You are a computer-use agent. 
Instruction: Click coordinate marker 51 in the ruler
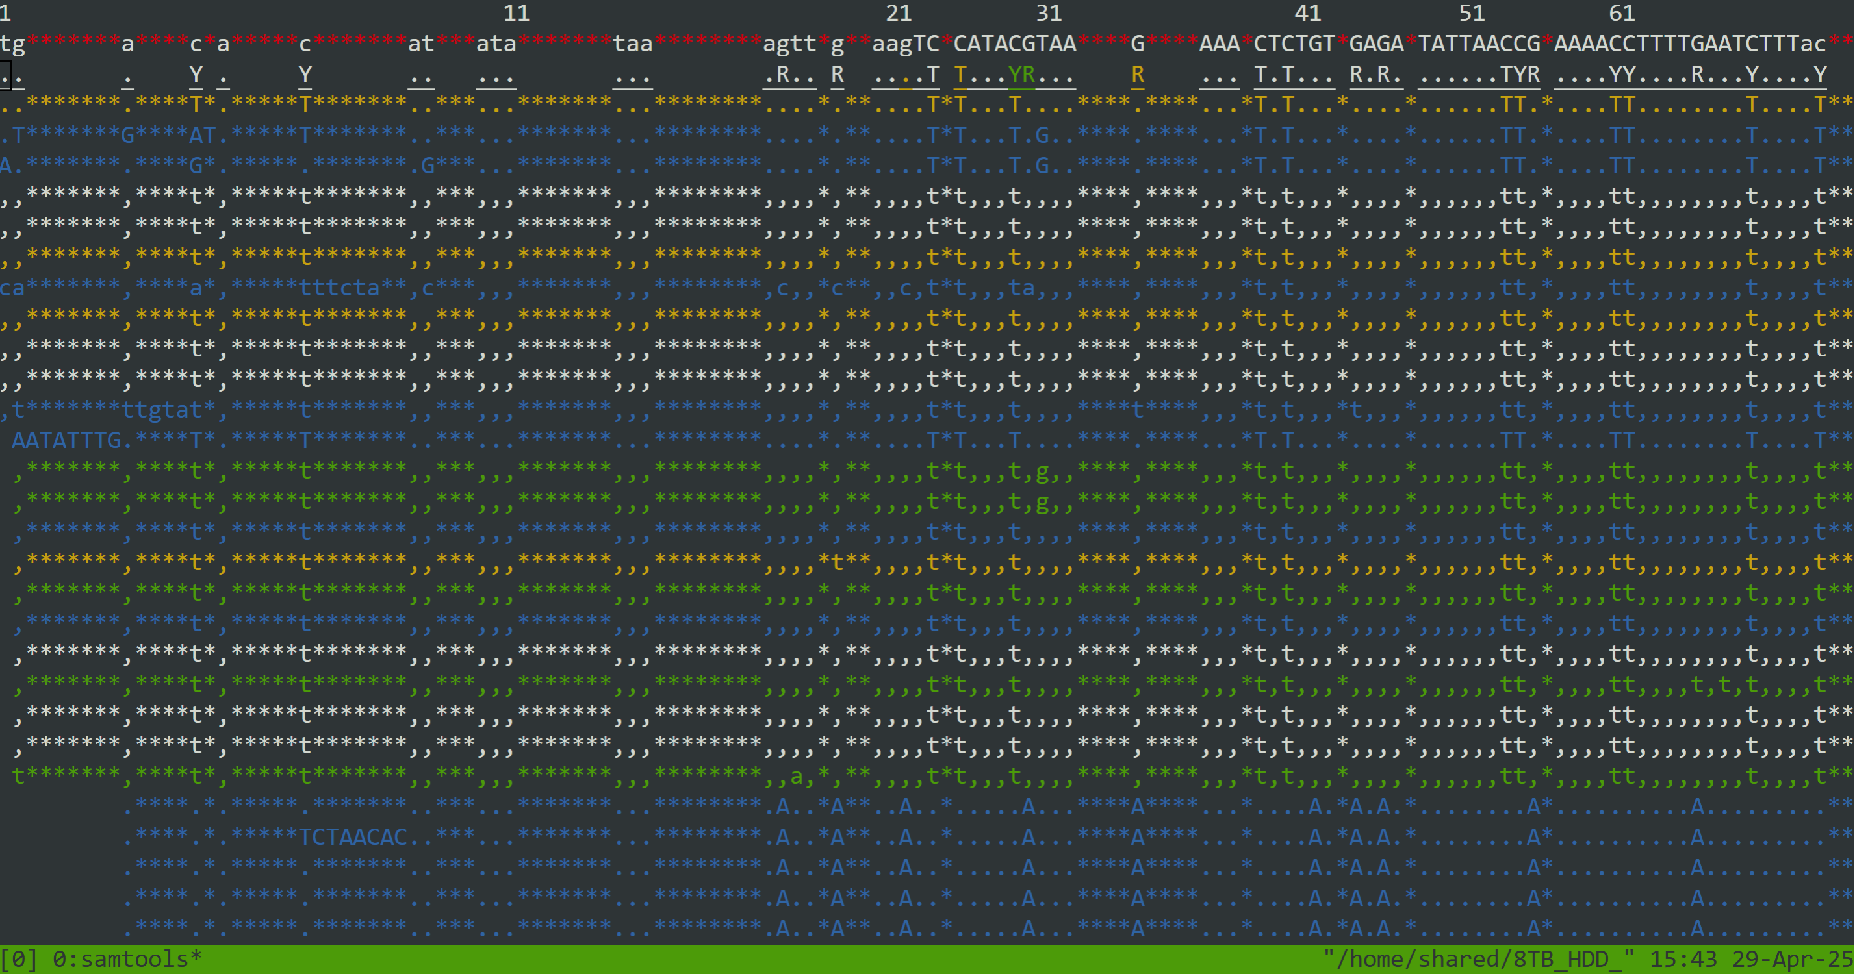1471,13
